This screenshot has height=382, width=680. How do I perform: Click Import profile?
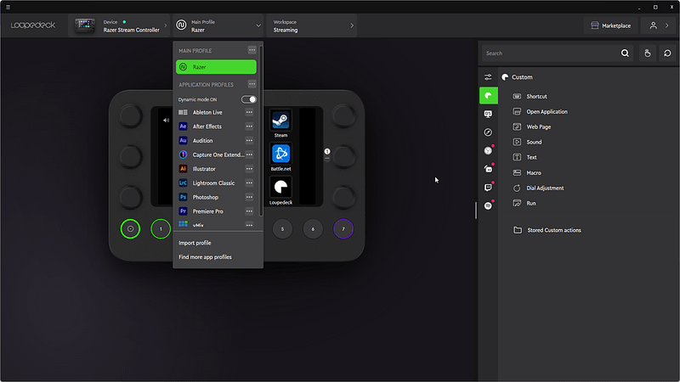[195, 243]
